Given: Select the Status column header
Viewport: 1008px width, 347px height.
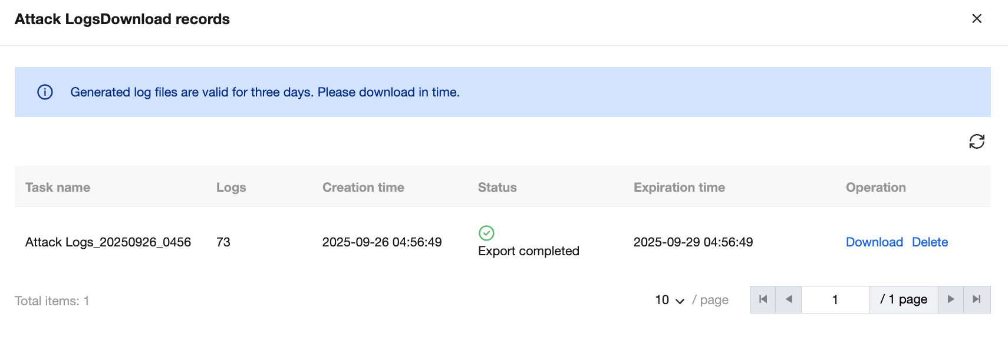Looking at the screenshot, I should point(497,187).
